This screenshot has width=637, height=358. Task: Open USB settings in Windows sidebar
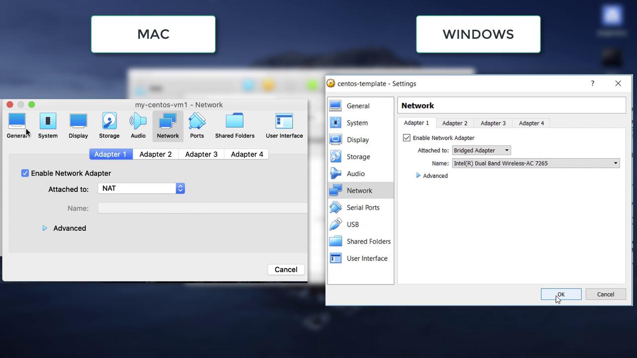pyautogui.click(x=352, y=224)
